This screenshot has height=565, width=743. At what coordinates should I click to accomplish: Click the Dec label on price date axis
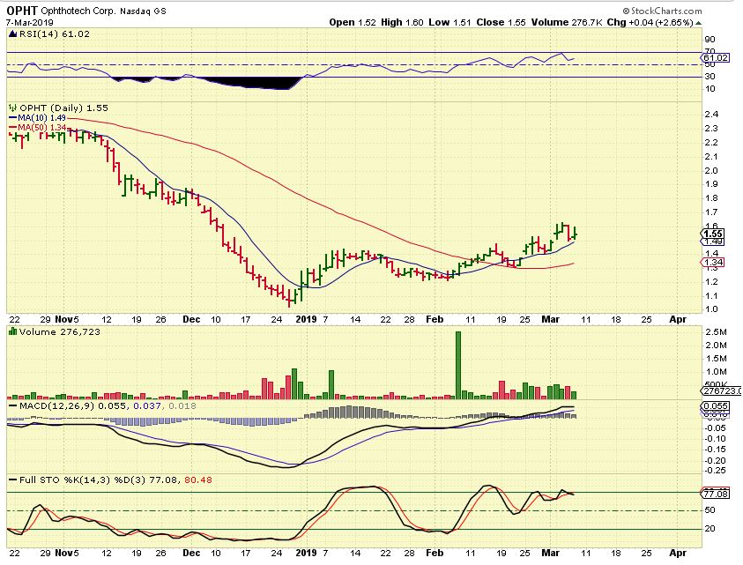coord(191,319)
